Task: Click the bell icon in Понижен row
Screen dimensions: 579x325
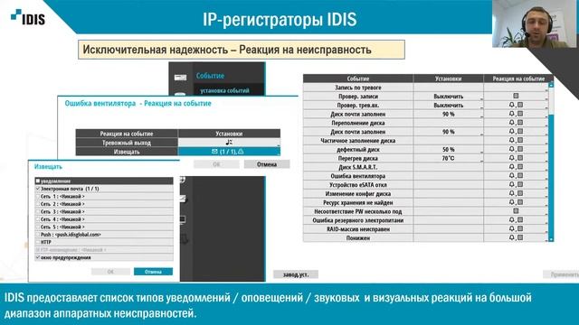Action: tap(512, 237)
